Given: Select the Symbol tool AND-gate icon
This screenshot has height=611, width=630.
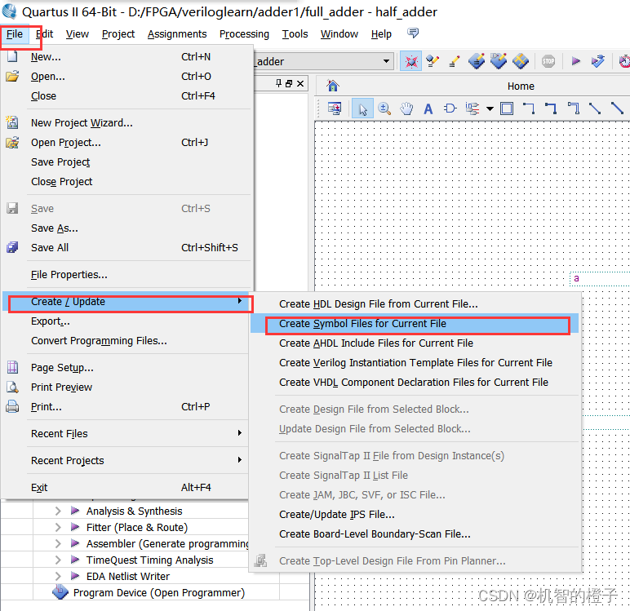Looking at the screenshot, I should [x=450, y=108].
